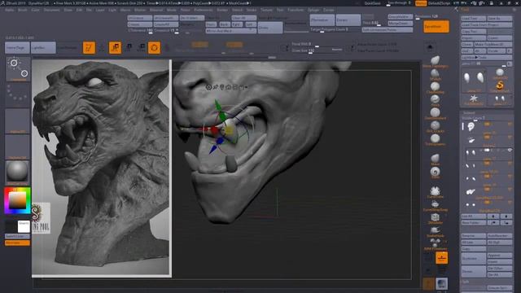This screenshot has height=293, width=521.
Task: Open the Preferences menu
Action: coord(204,10)
